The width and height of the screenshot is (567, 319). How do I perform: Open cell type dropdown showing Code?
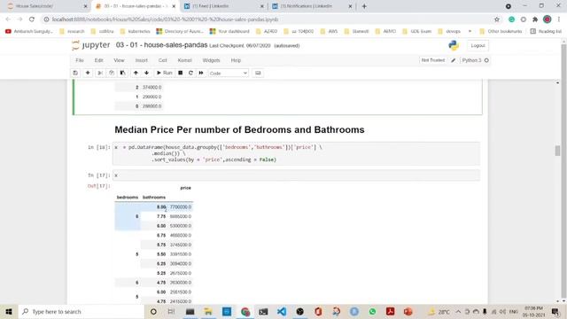[229, 73]
